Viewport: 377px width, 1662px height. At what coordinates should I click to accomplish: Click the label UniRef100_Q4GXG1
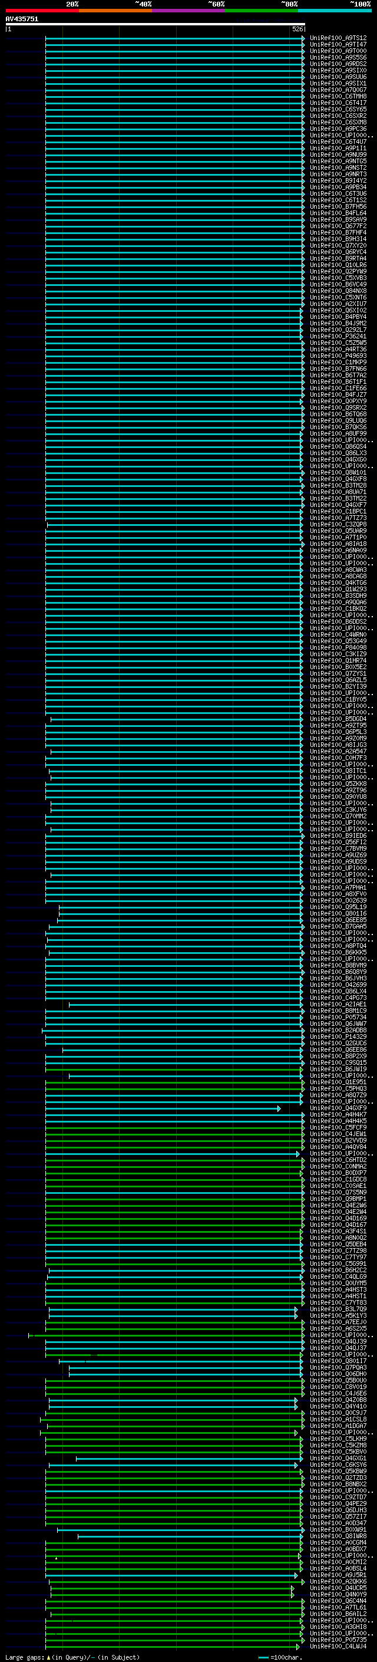(x=338, y=1458)
